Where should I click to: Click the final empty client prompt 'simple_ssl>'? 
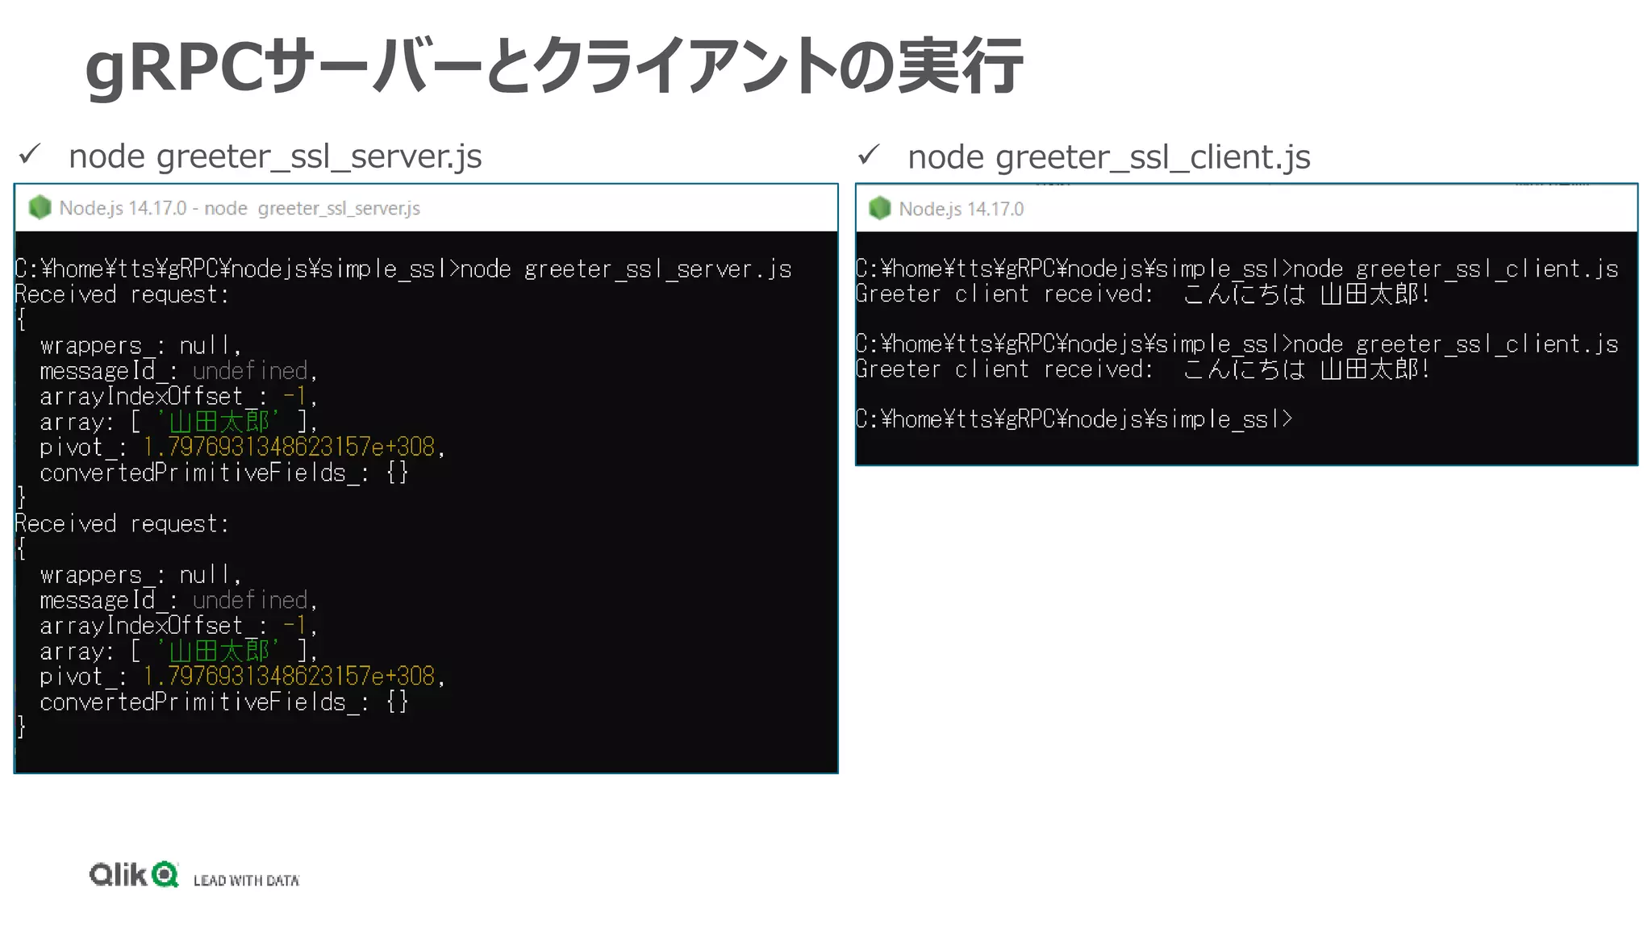coord(1074,419)
